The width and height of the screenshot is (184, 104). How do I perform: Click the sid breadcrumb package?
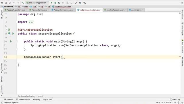tap(48, 7)
